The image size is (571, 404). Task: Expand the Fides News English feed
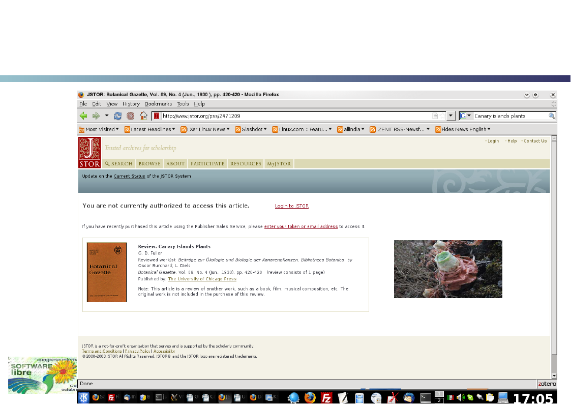click(463, 129)
